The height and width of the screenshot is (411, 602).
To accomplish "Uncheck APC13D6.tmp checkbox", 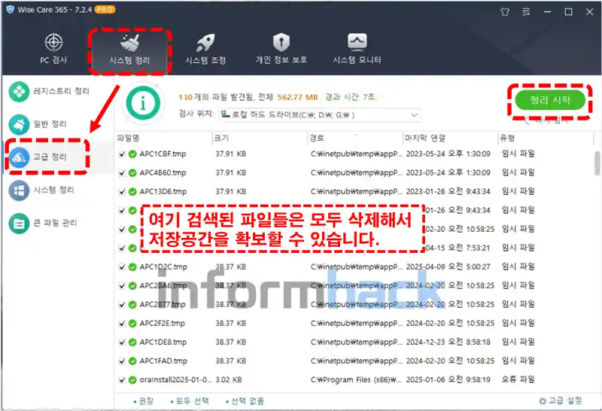I will [122, 192].
